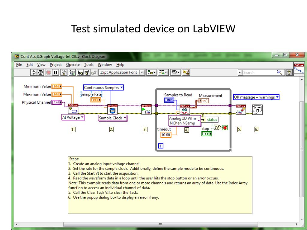Click the scroll left arrow
The width and height of the screenshot is (307, 230).
17,224
